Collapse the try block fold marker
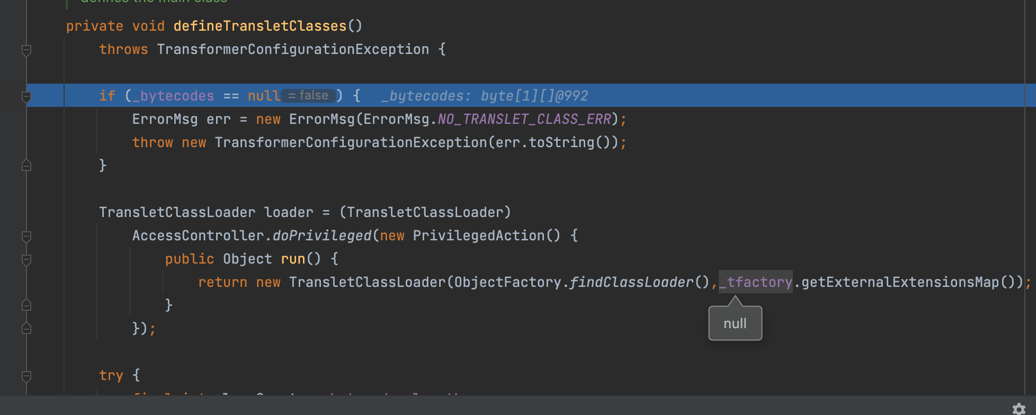The width and height of the screenshot is (1036, 415). click(26, 376)
